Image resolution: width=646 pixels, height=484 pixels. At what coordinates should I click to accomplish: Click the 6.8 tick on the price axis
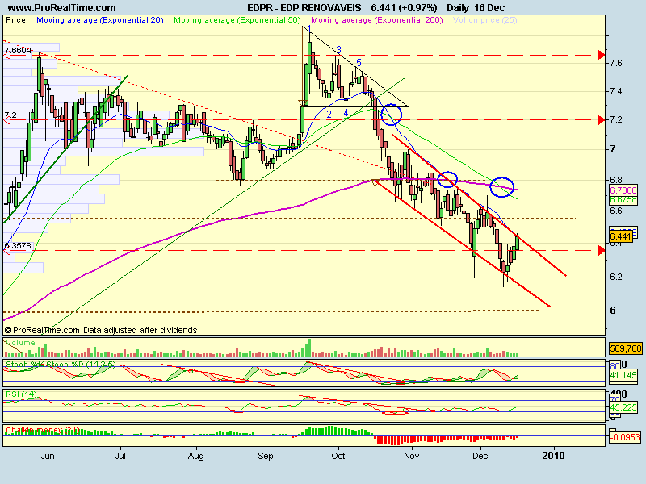tap(615, 180)
